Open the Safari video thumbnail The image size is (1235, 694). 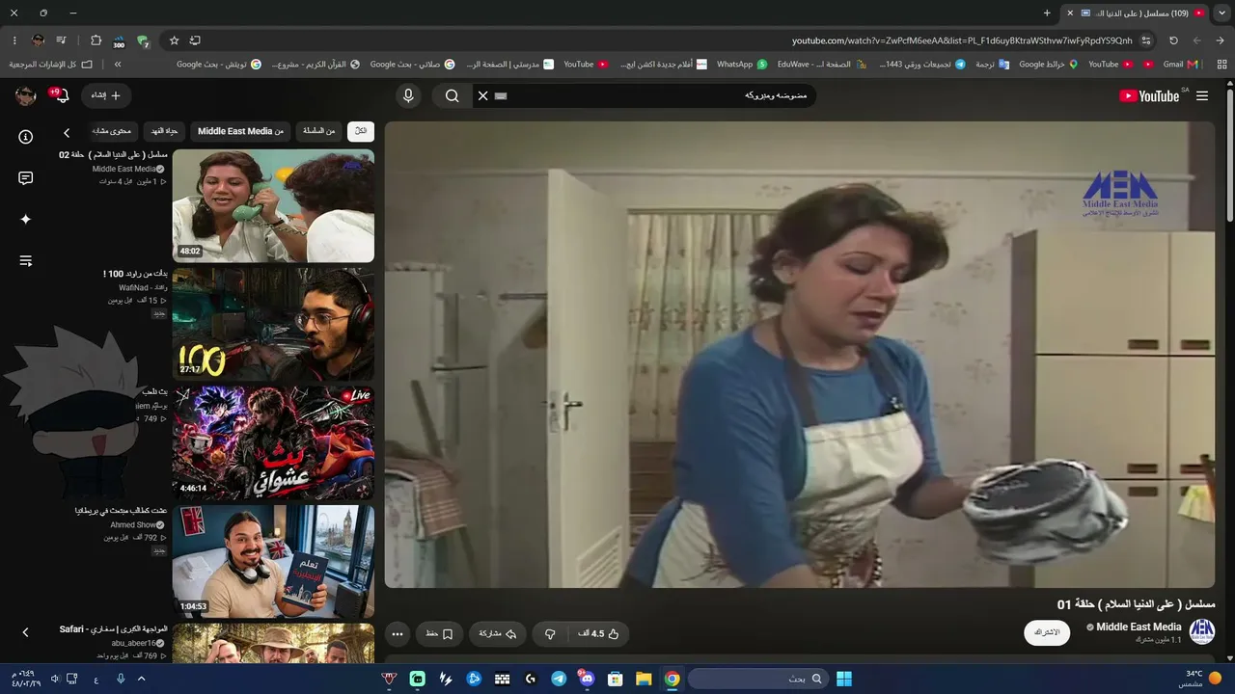(273, 643)
